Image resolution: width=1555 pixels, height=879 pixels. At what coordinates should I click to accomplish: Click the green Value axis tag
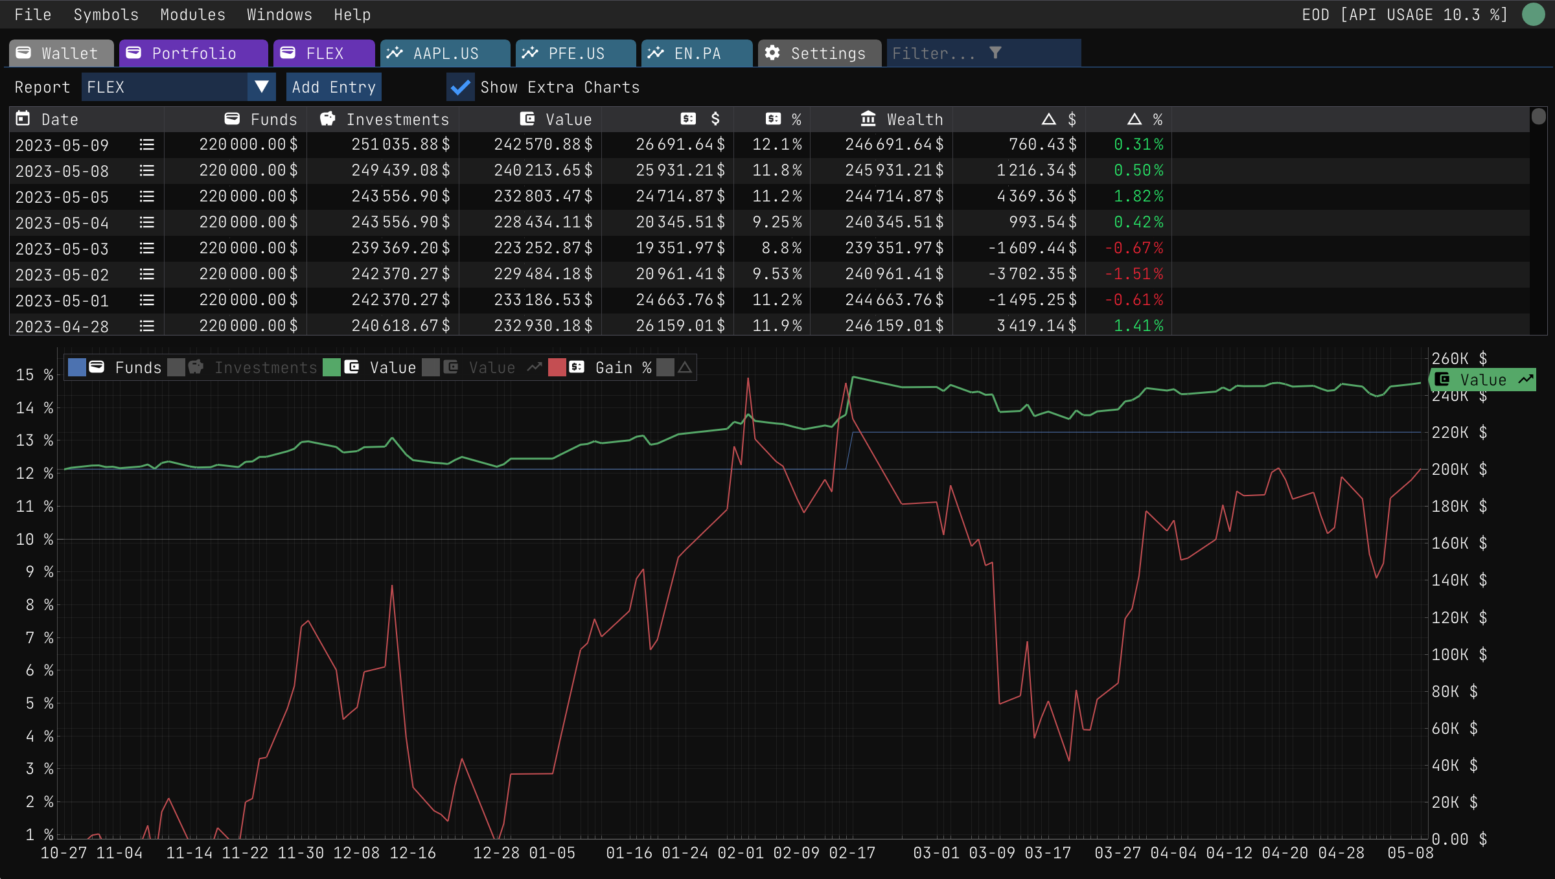point(1483,380)
